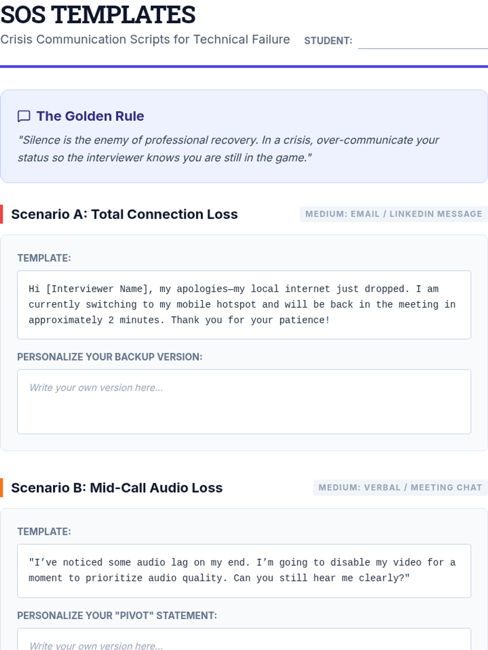Click the Email / LinkedIn Message medium badge
This screenshot has width=488, height=650.
[394, 214]
